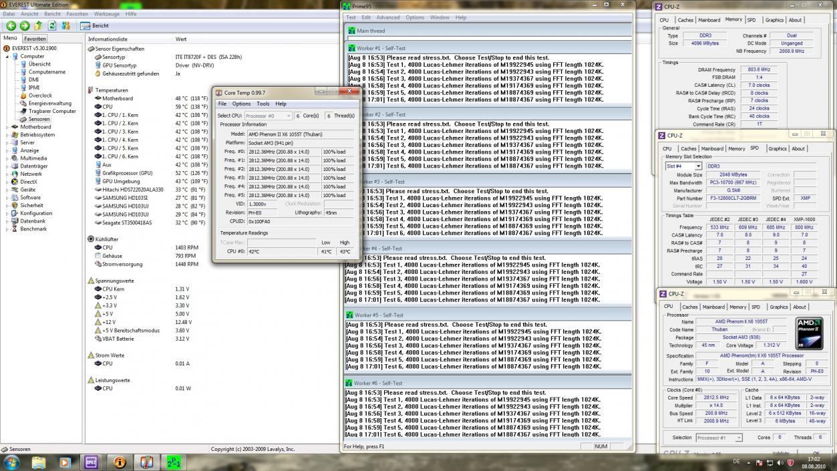Switch to Caches tab in top CPU-Z window
The height and width of the screenshot is (471, 837).
[x=685, y=20]
